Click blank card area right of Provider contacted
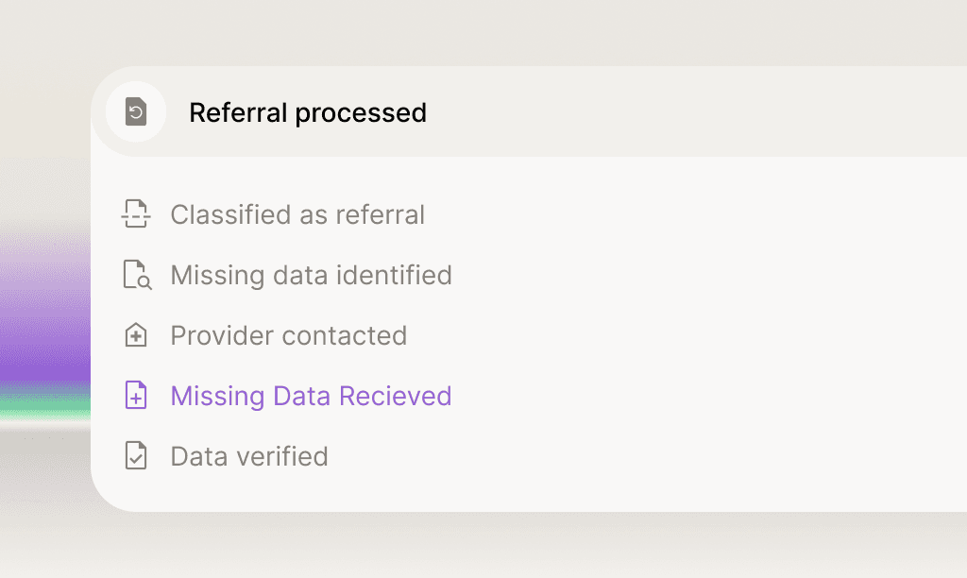Image resolution: width=967 pixels, height=578 pixels. click(x=680, y=335)
